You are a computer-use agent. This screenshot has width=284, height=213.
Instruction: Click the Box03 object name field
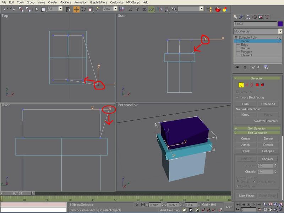tap(255, 24)
